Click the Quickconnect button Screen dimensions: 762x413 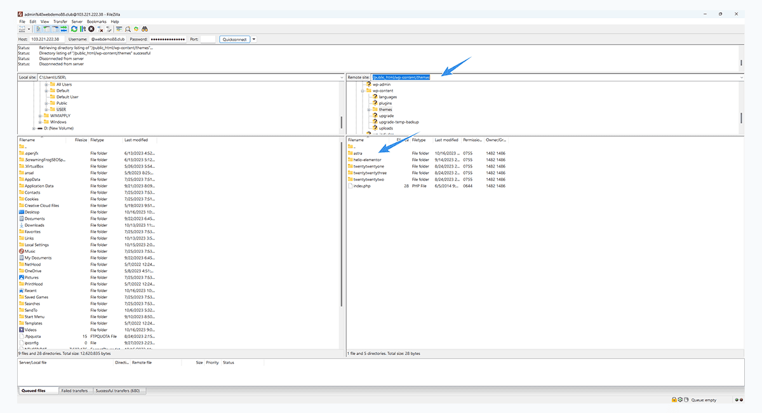[234, 39]
